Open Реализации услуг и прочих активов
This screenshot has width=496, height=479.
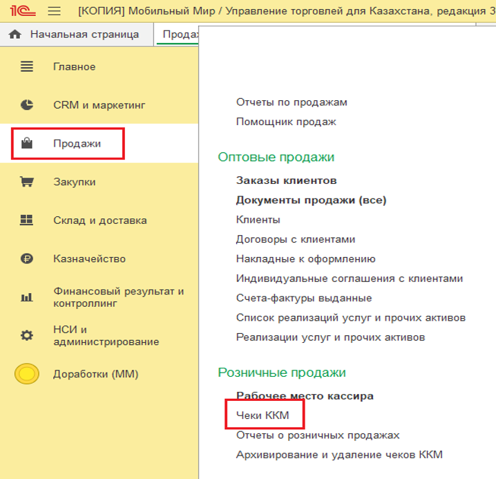click(x=330, y=337)
